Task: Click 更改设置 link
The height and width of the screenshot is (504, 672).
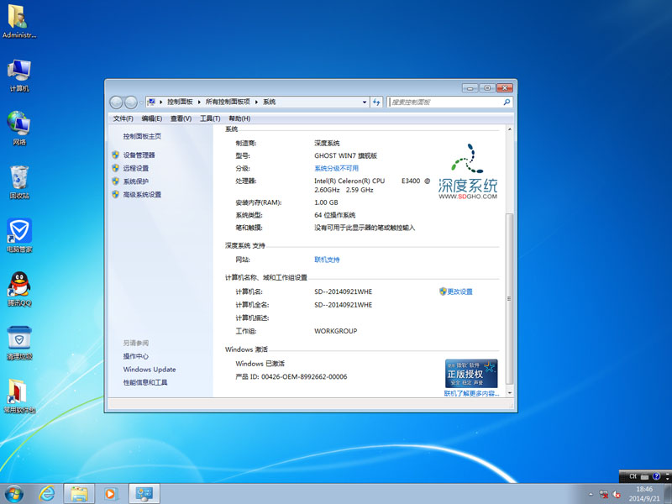Action: pos(459,291)
